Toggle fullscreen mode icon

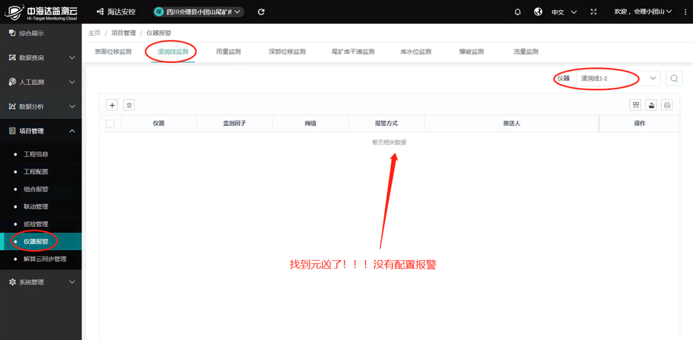pyautogui.click(x=593, y=11)
